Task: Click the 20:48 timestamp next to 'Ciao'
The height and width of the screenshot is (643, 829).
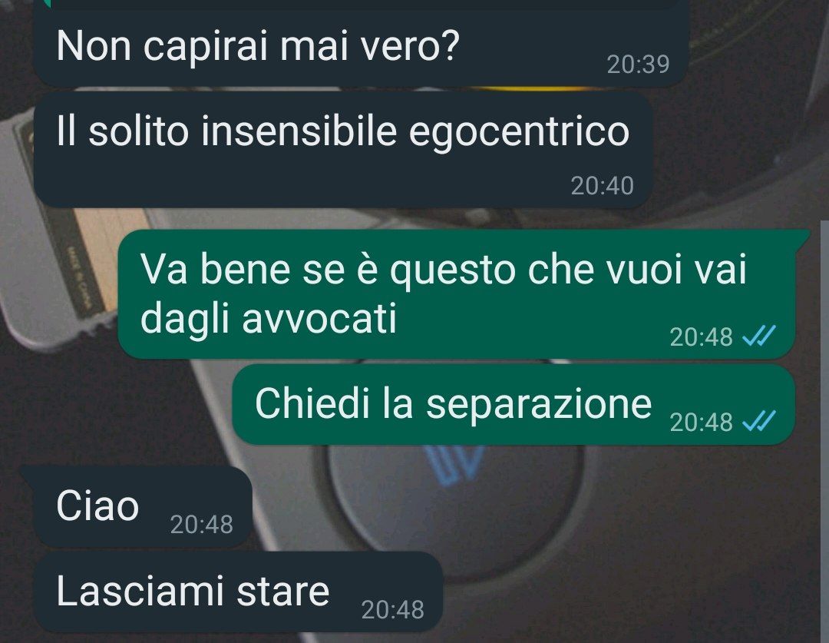Action: pyautogui.click(x=201, y=525)
